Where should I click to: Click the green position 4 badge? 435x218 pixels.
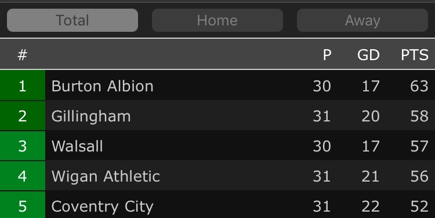[x=23, y=176]
